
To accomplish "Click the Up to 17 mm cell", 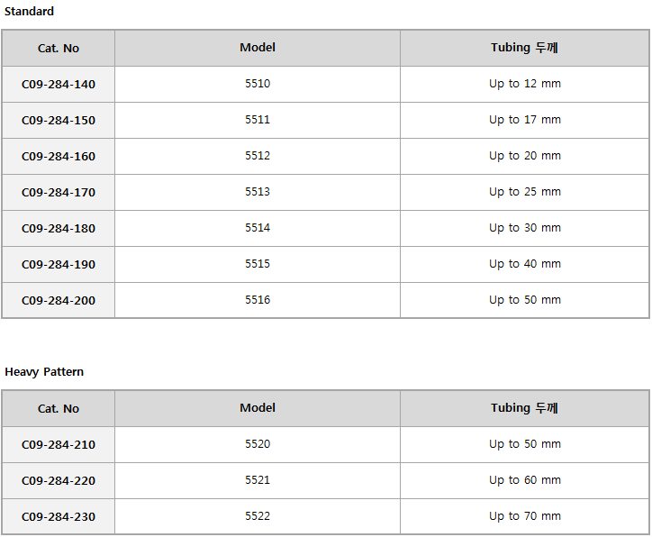I will pos(525,120).
